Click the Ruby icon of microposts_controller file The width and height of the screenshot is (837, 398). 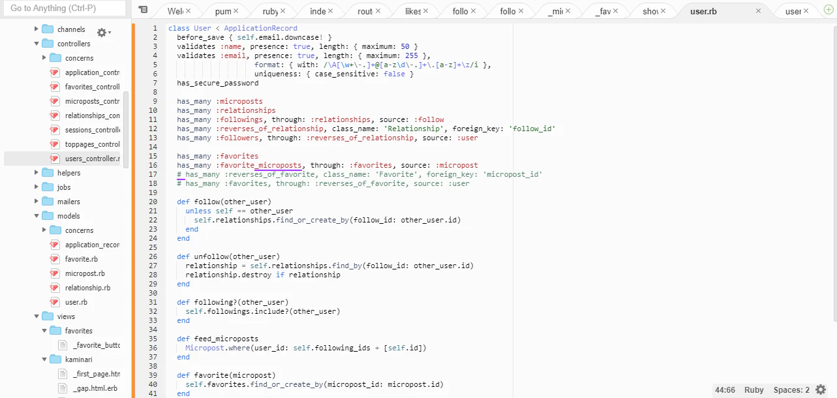coord(55,101)
